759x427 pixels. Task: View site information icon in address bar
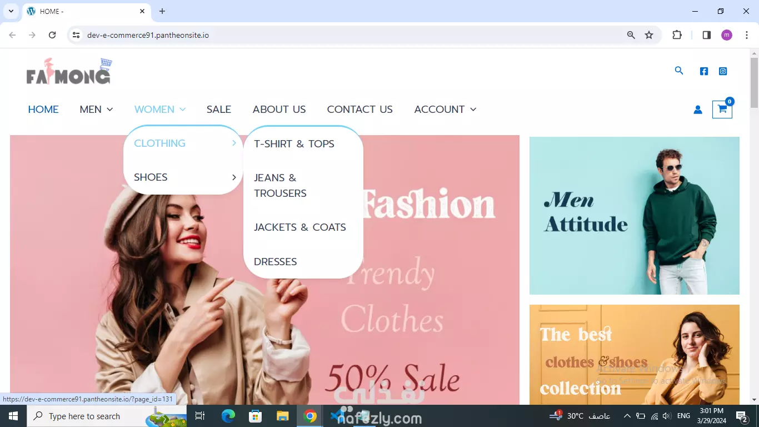pyautogui.click(x=77, y=35)
